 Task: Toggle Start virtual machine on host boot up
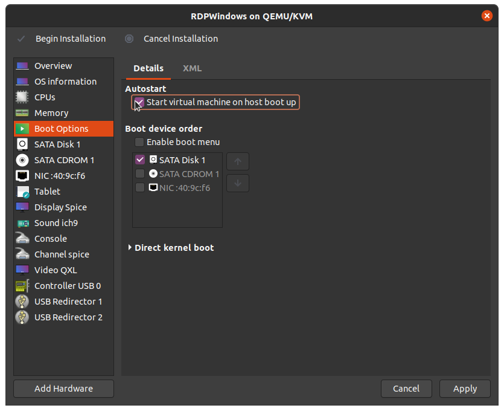pos(139,102)
